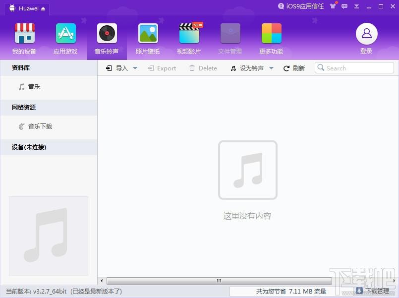Click the horizontal scrollbar thumb
Screen dimensions: 399x298
point(219,281)
